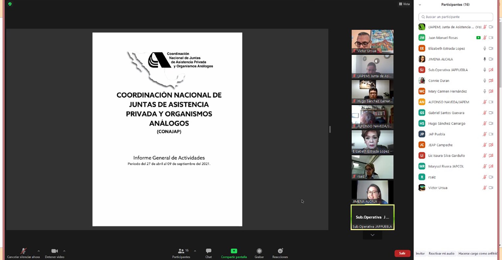This screenshot has height=260, width=502.
Task: Expand options arrow beside Participantes button
Action: point(195,251)
